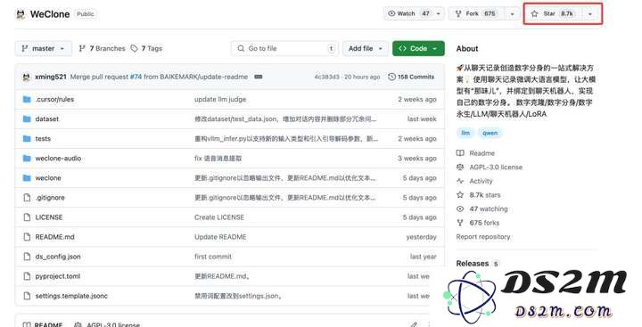Open the Fork dropdown arrow

(x=512, y=13)
